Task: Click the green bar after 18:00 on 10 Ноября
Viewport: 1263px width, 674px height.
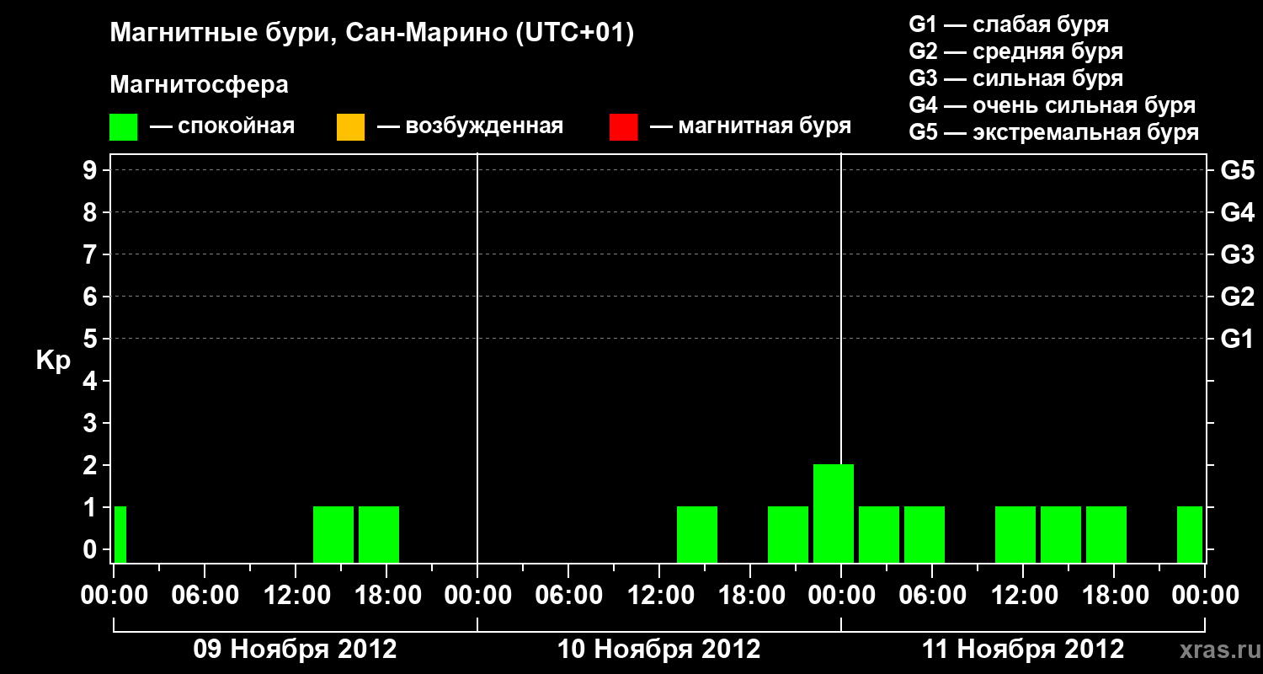Action: [x=788, y=534]
